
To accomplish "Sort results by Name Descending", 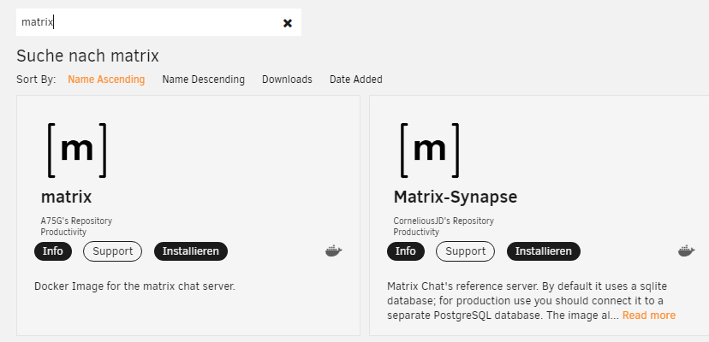I will pyautogui.click(x=204, y=80).
